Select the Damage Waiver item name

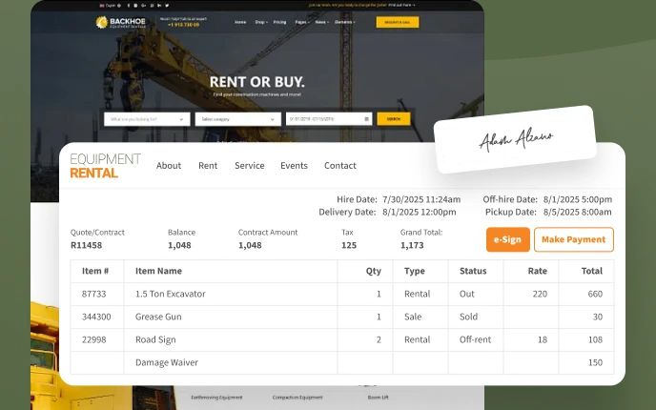coord(167,362)
